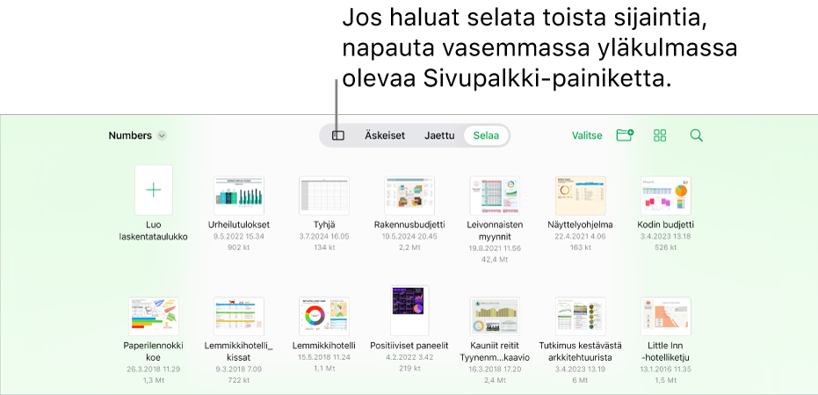Image resolution: width=818 pixels, height=395 pixels.
Task: Click the Luo laskentataulukko label
Action: [x=154, y=231]
